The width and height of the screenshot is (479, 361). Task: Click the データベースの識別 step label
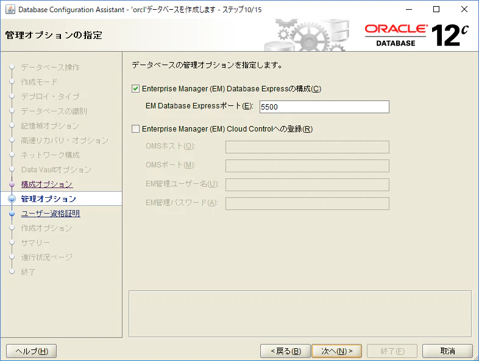(x=54, y=111)
